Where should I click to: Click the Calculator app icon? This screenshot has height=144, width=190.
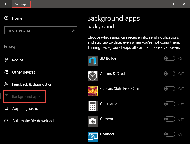pyautogui.click(x=93, y=106)
